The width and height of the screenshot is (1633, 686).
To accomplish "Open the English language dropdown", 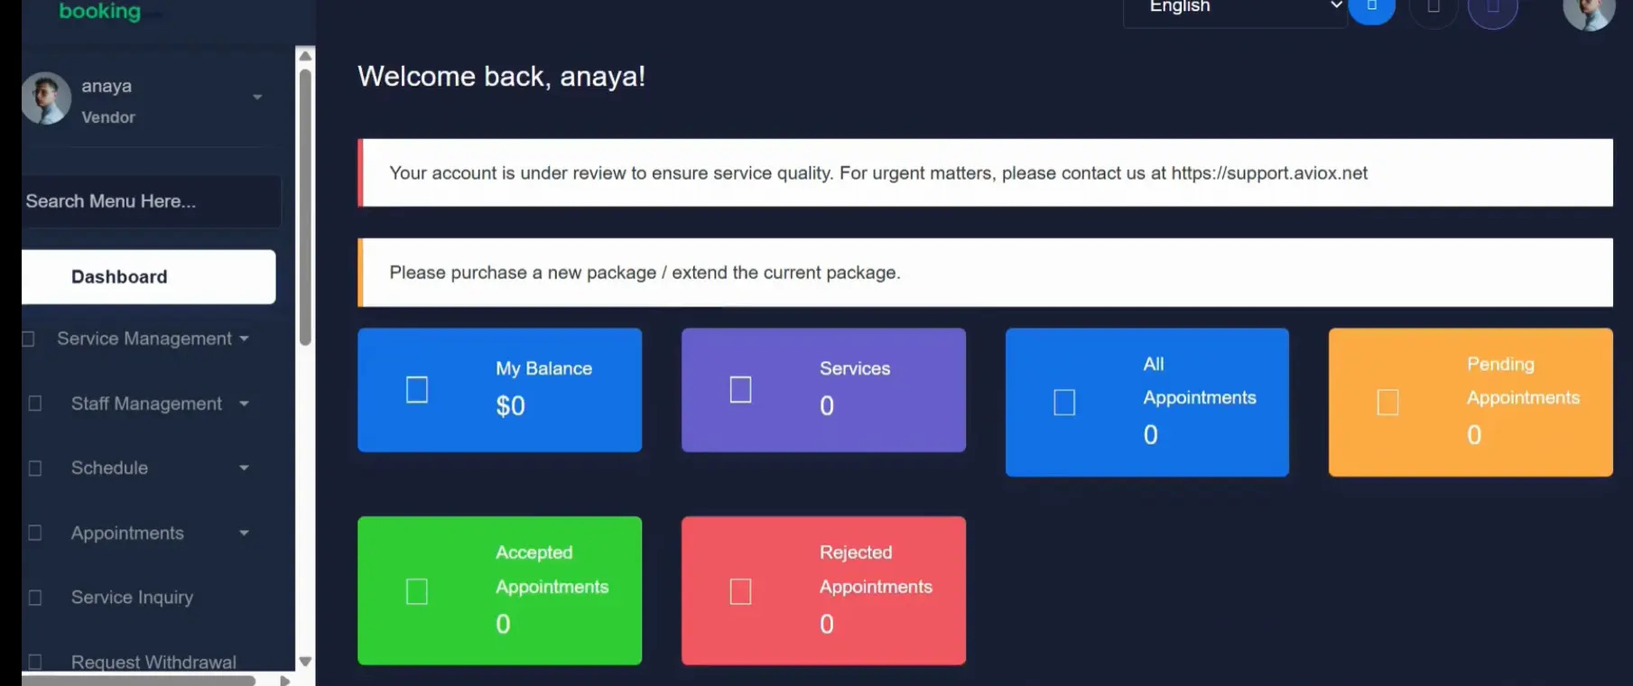I will pos(1234,8).
